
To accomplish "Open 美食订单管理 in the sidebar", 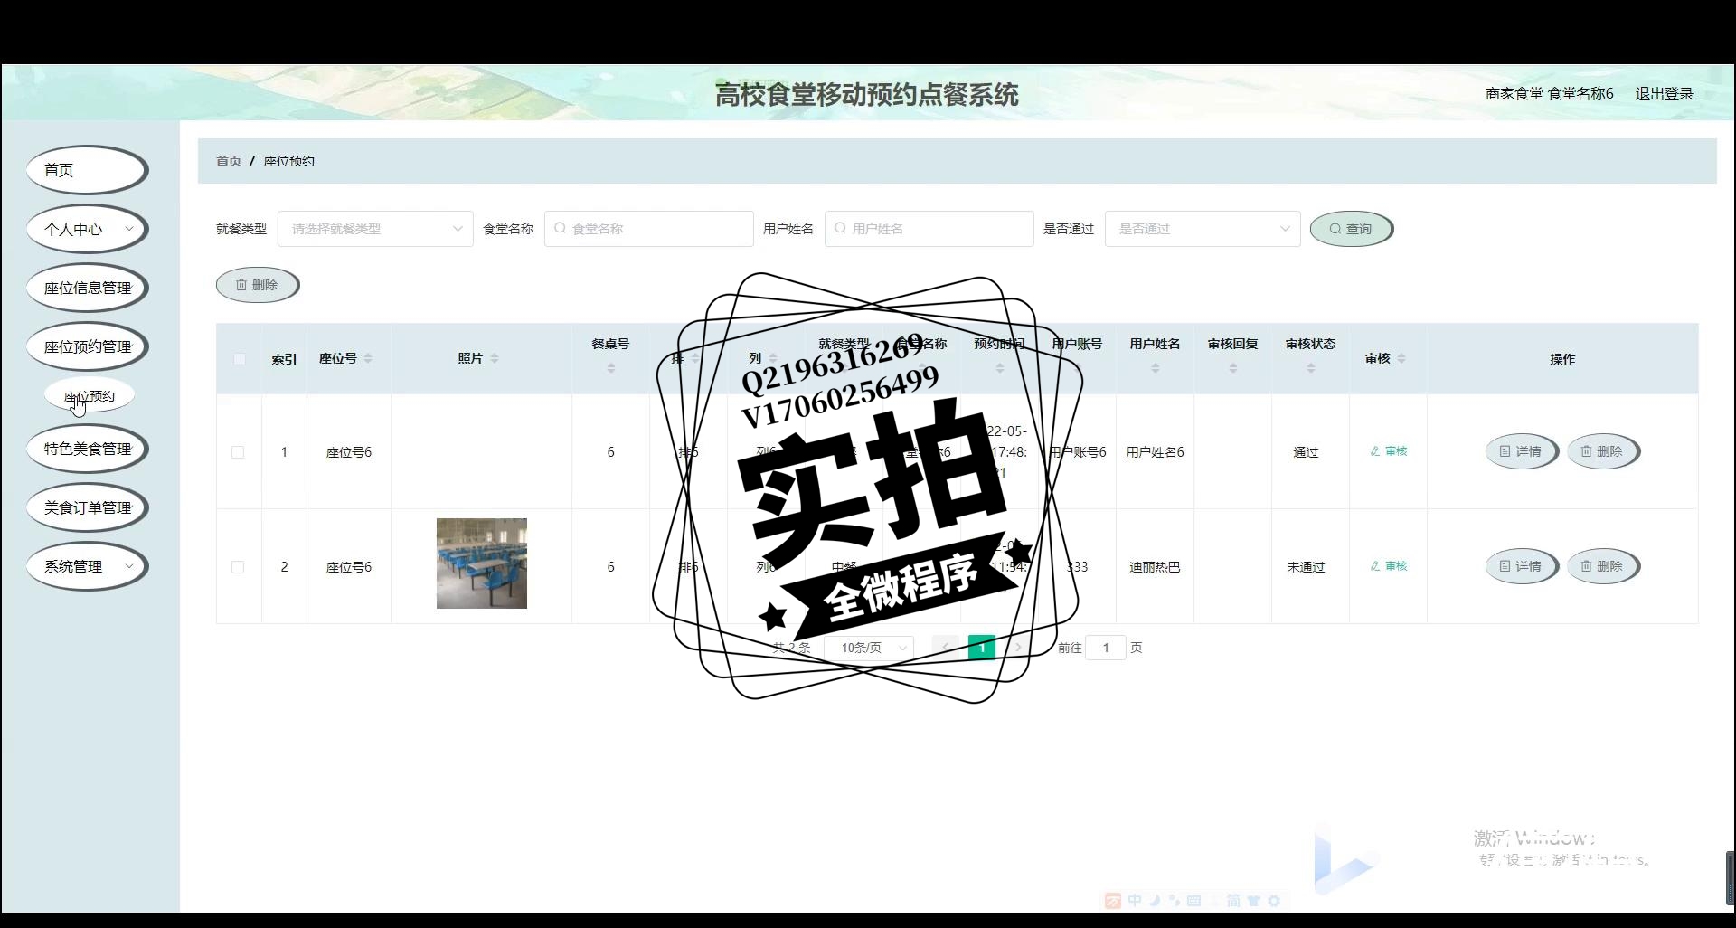I will click(x=87, y=507).
